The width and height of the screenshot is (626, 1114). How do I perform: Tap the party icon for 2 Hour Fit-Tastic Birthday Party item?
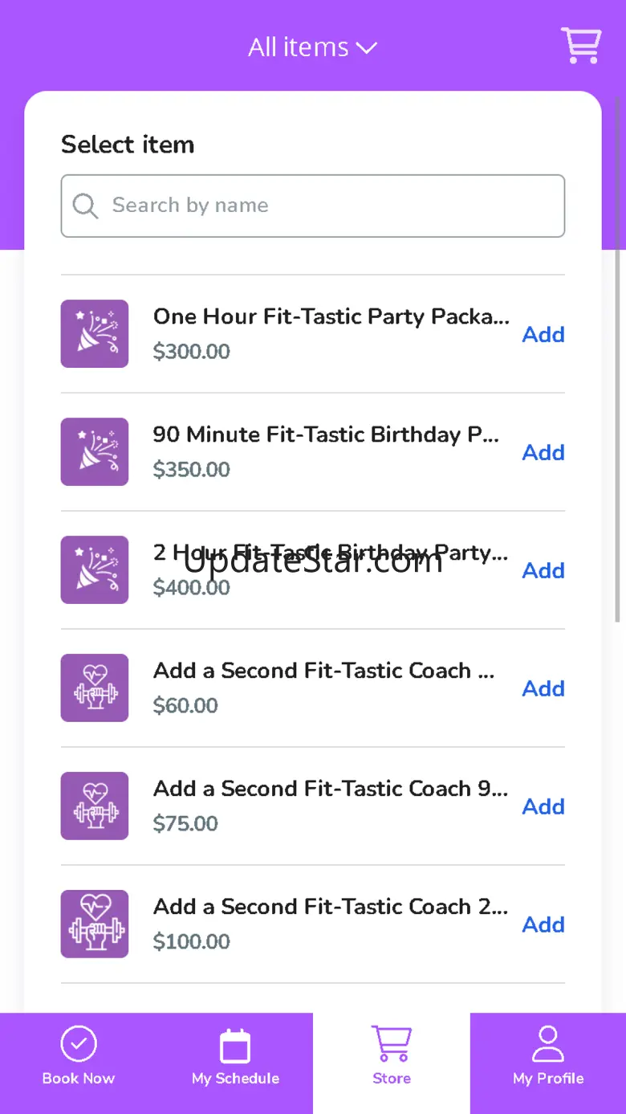point(95,569)
